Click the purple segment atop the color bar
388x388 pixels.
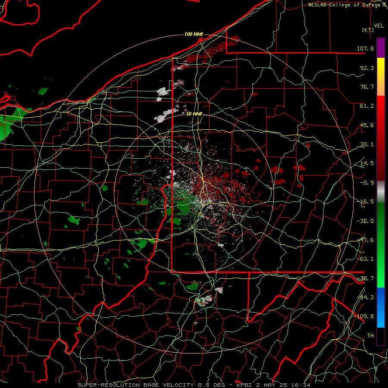click(381, 48)
